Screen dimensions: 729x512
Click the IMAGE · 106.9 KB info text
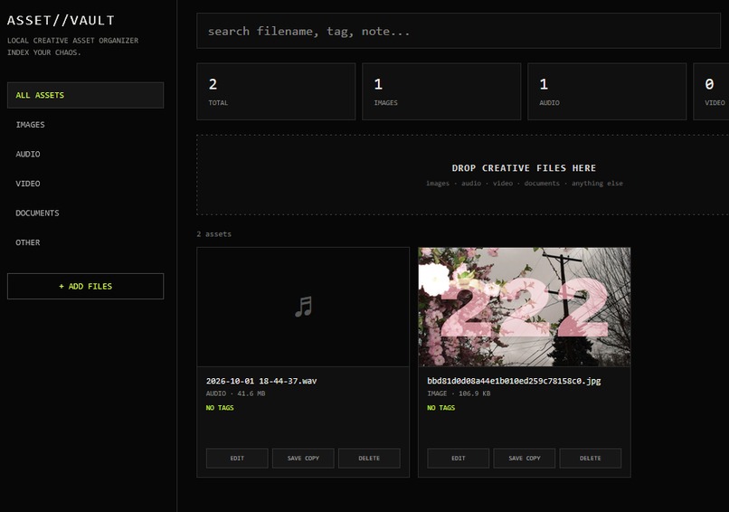pos(459,393)
